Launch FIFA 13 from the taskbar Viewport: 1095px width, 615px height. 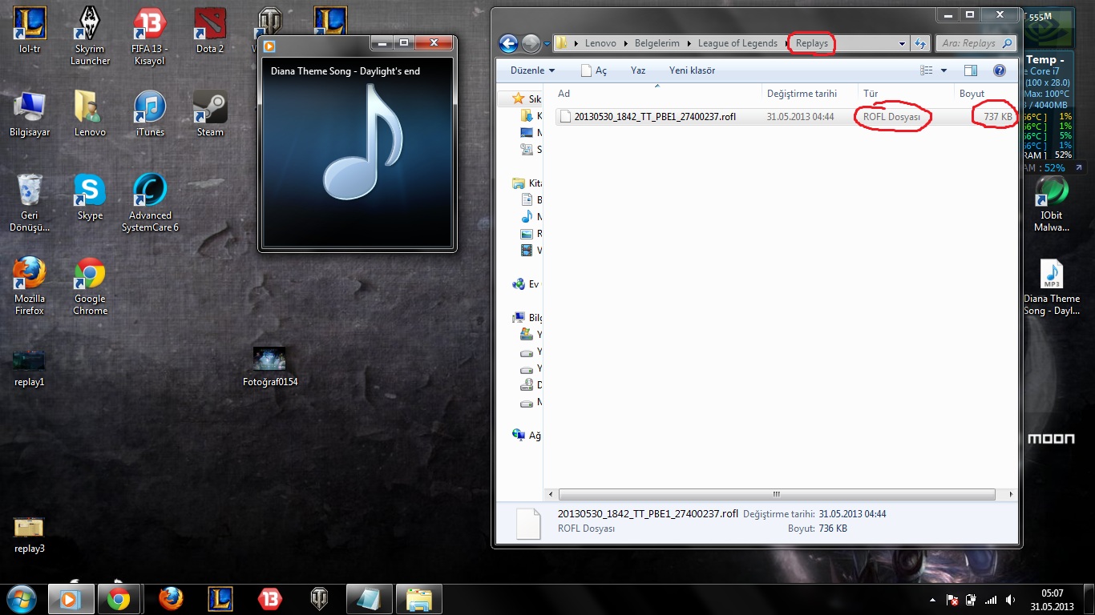click(x=269, y=599)
